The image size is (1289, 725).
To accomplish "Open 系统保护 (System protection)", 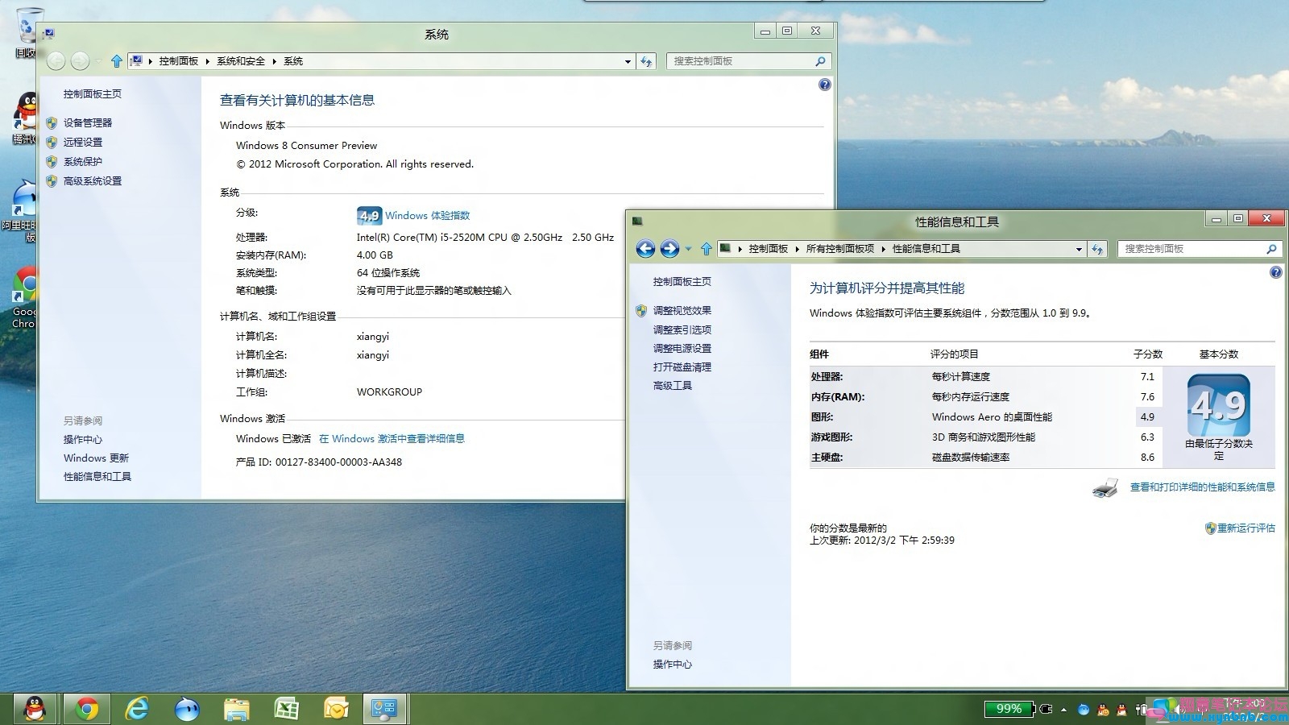I will [83, 162].
